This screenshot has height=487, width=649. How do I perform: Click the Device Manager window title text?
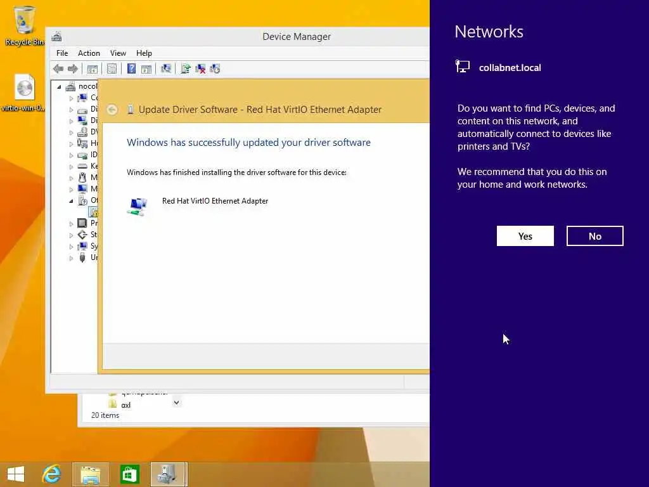[x=297, y=36]
